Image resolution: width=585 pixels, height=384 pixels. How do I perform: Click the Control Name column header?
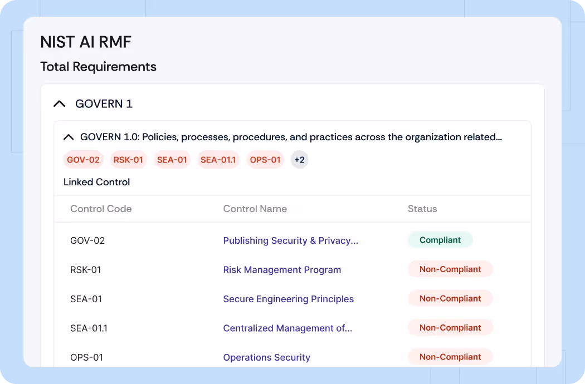click(x=255, y=209)
